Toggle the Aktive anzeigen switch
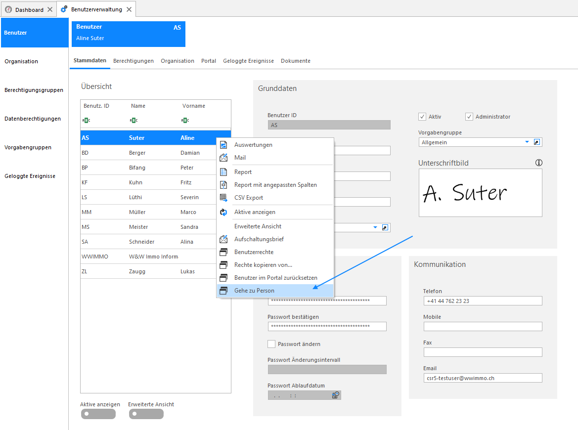Image resolution: width=578 pixels, height=430 pixels. coord(98,414)
